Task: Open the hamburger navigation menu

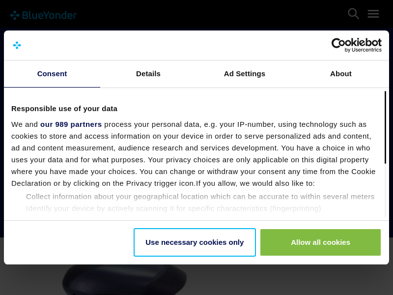Action: click(x=373, y=14)
